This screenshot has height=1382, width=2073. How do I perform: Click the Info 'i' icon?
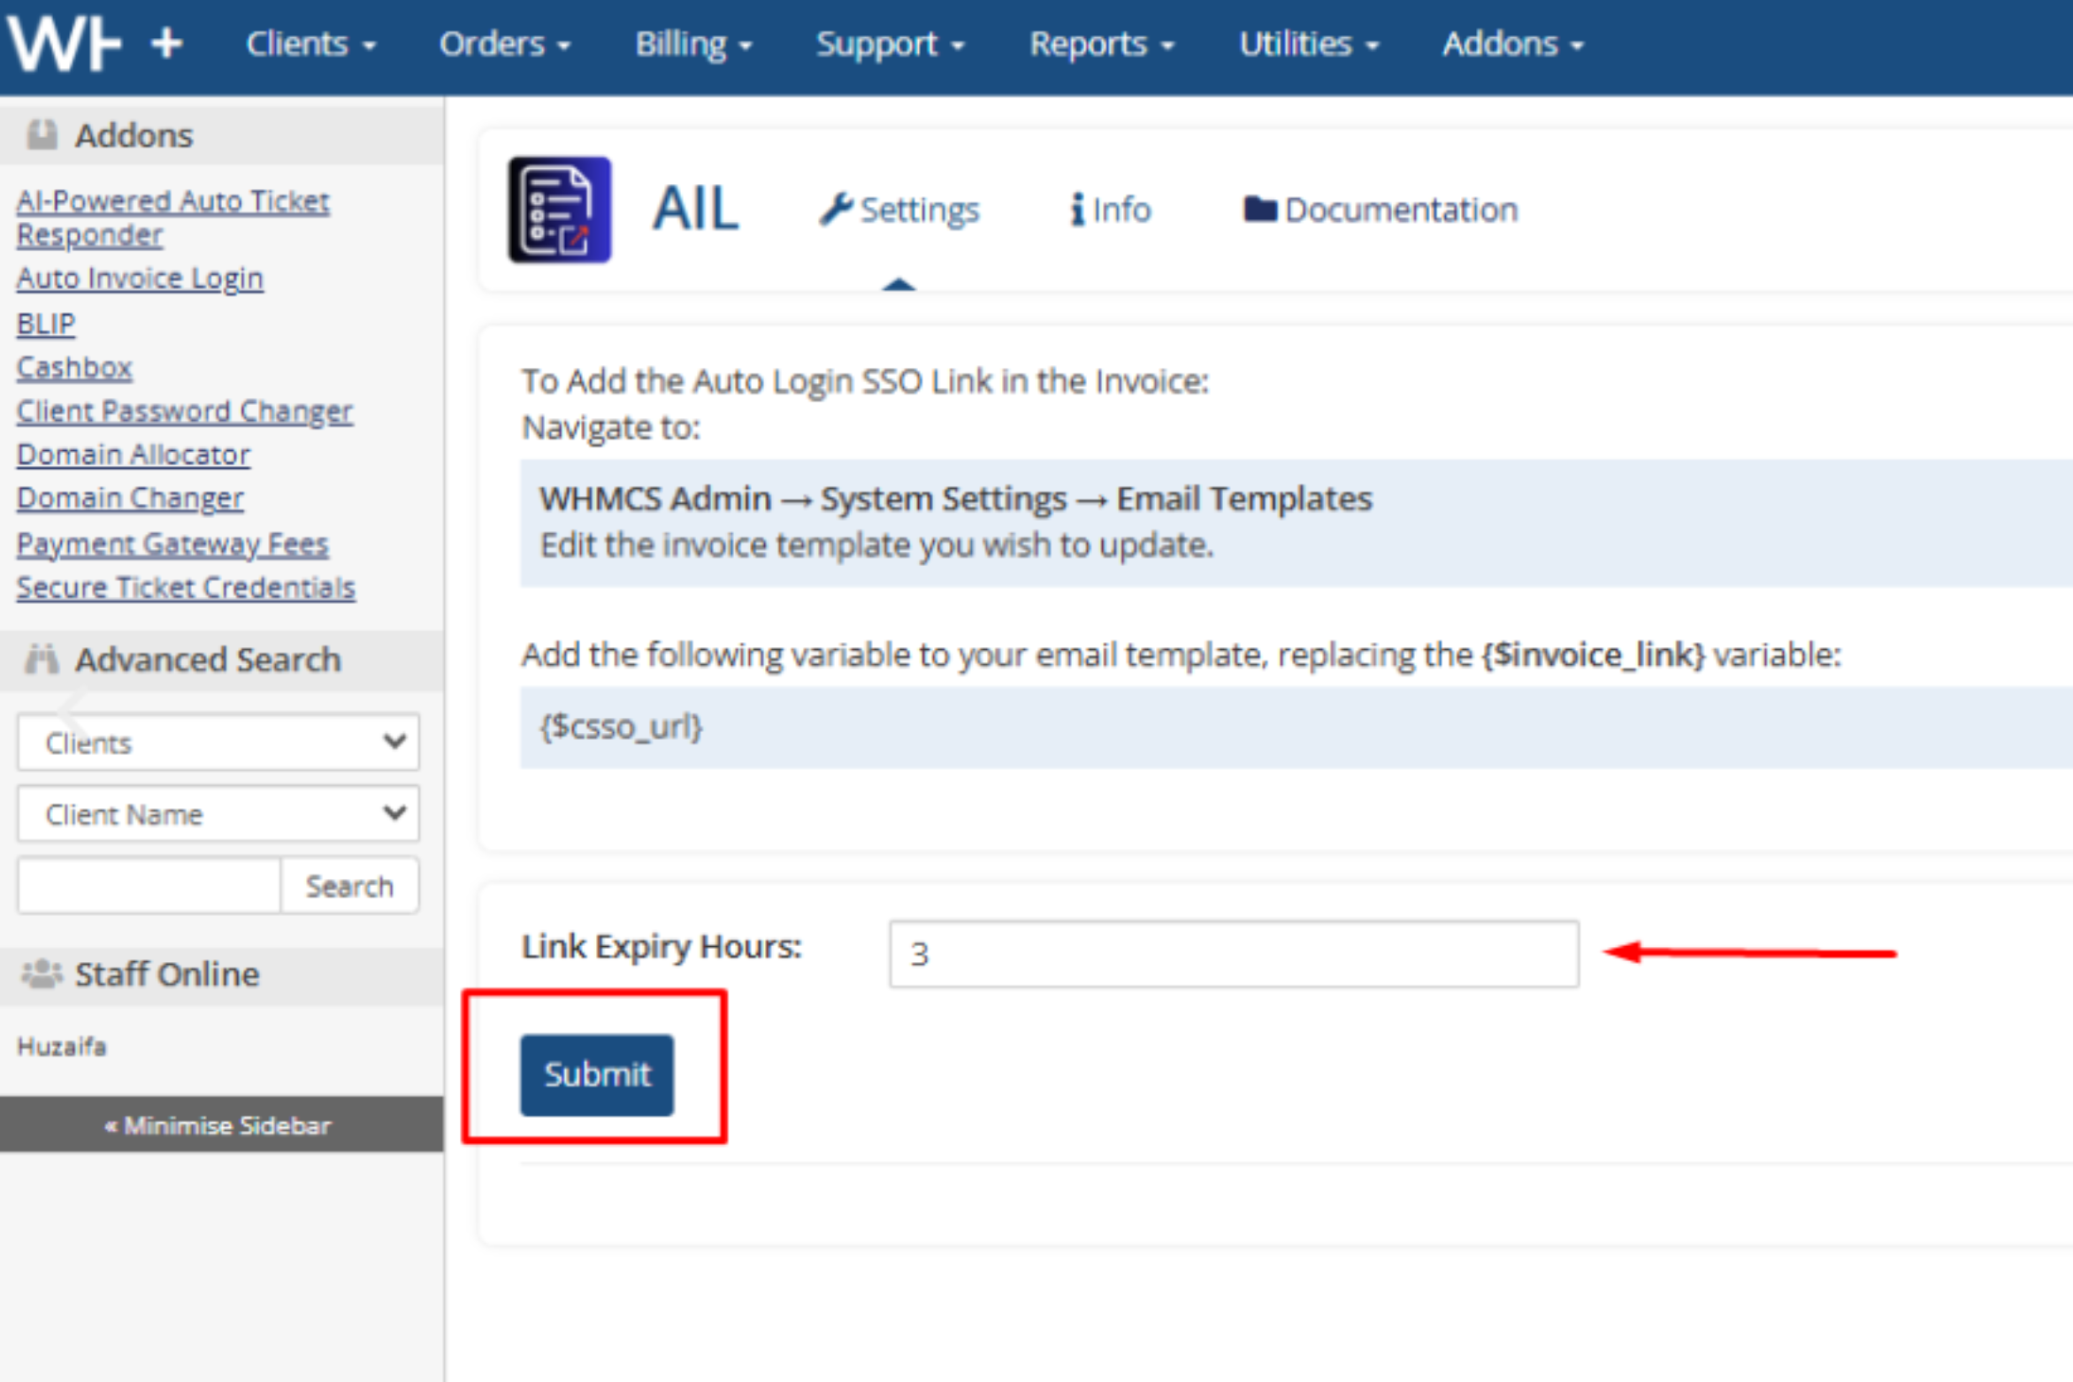[x=1076, y=210]
